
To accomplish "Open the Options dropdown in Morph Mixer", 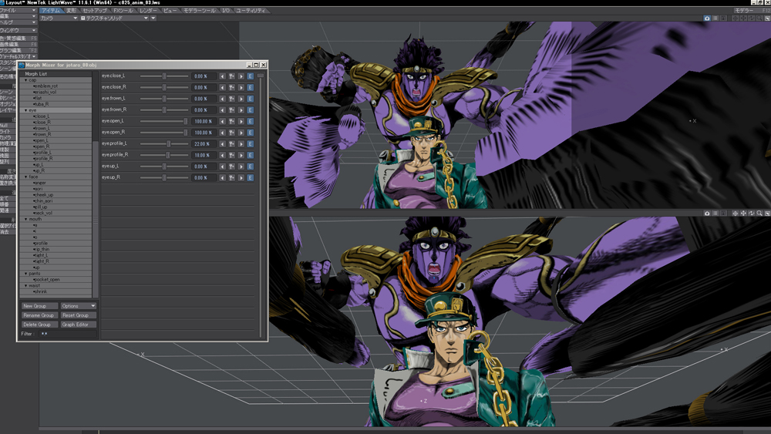I will (78, 306).
